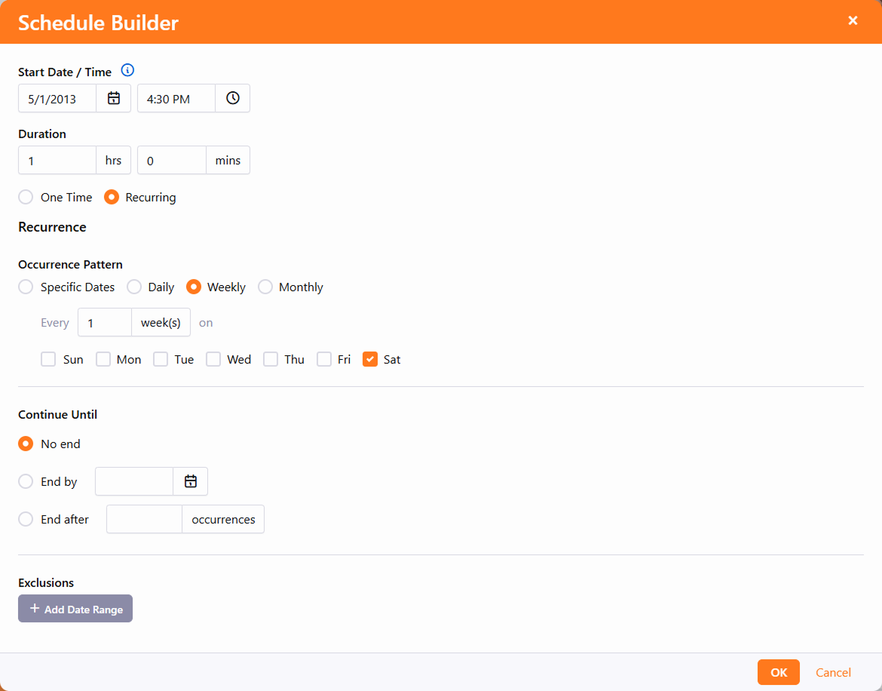The width and height of the screenshot is (882, 691).
Task: Tick the Fri checkbox
Action: tap(324, 359)
